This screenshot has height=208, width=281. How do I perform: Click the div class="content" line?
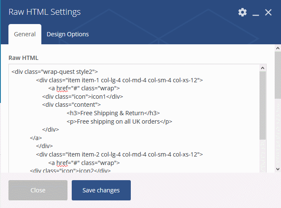click(71, 105)
